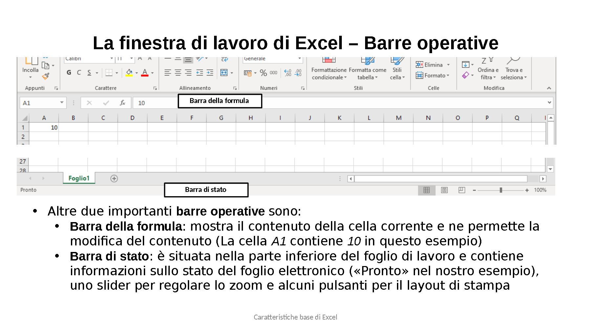Toggle bold with the G button

point(69,73)
